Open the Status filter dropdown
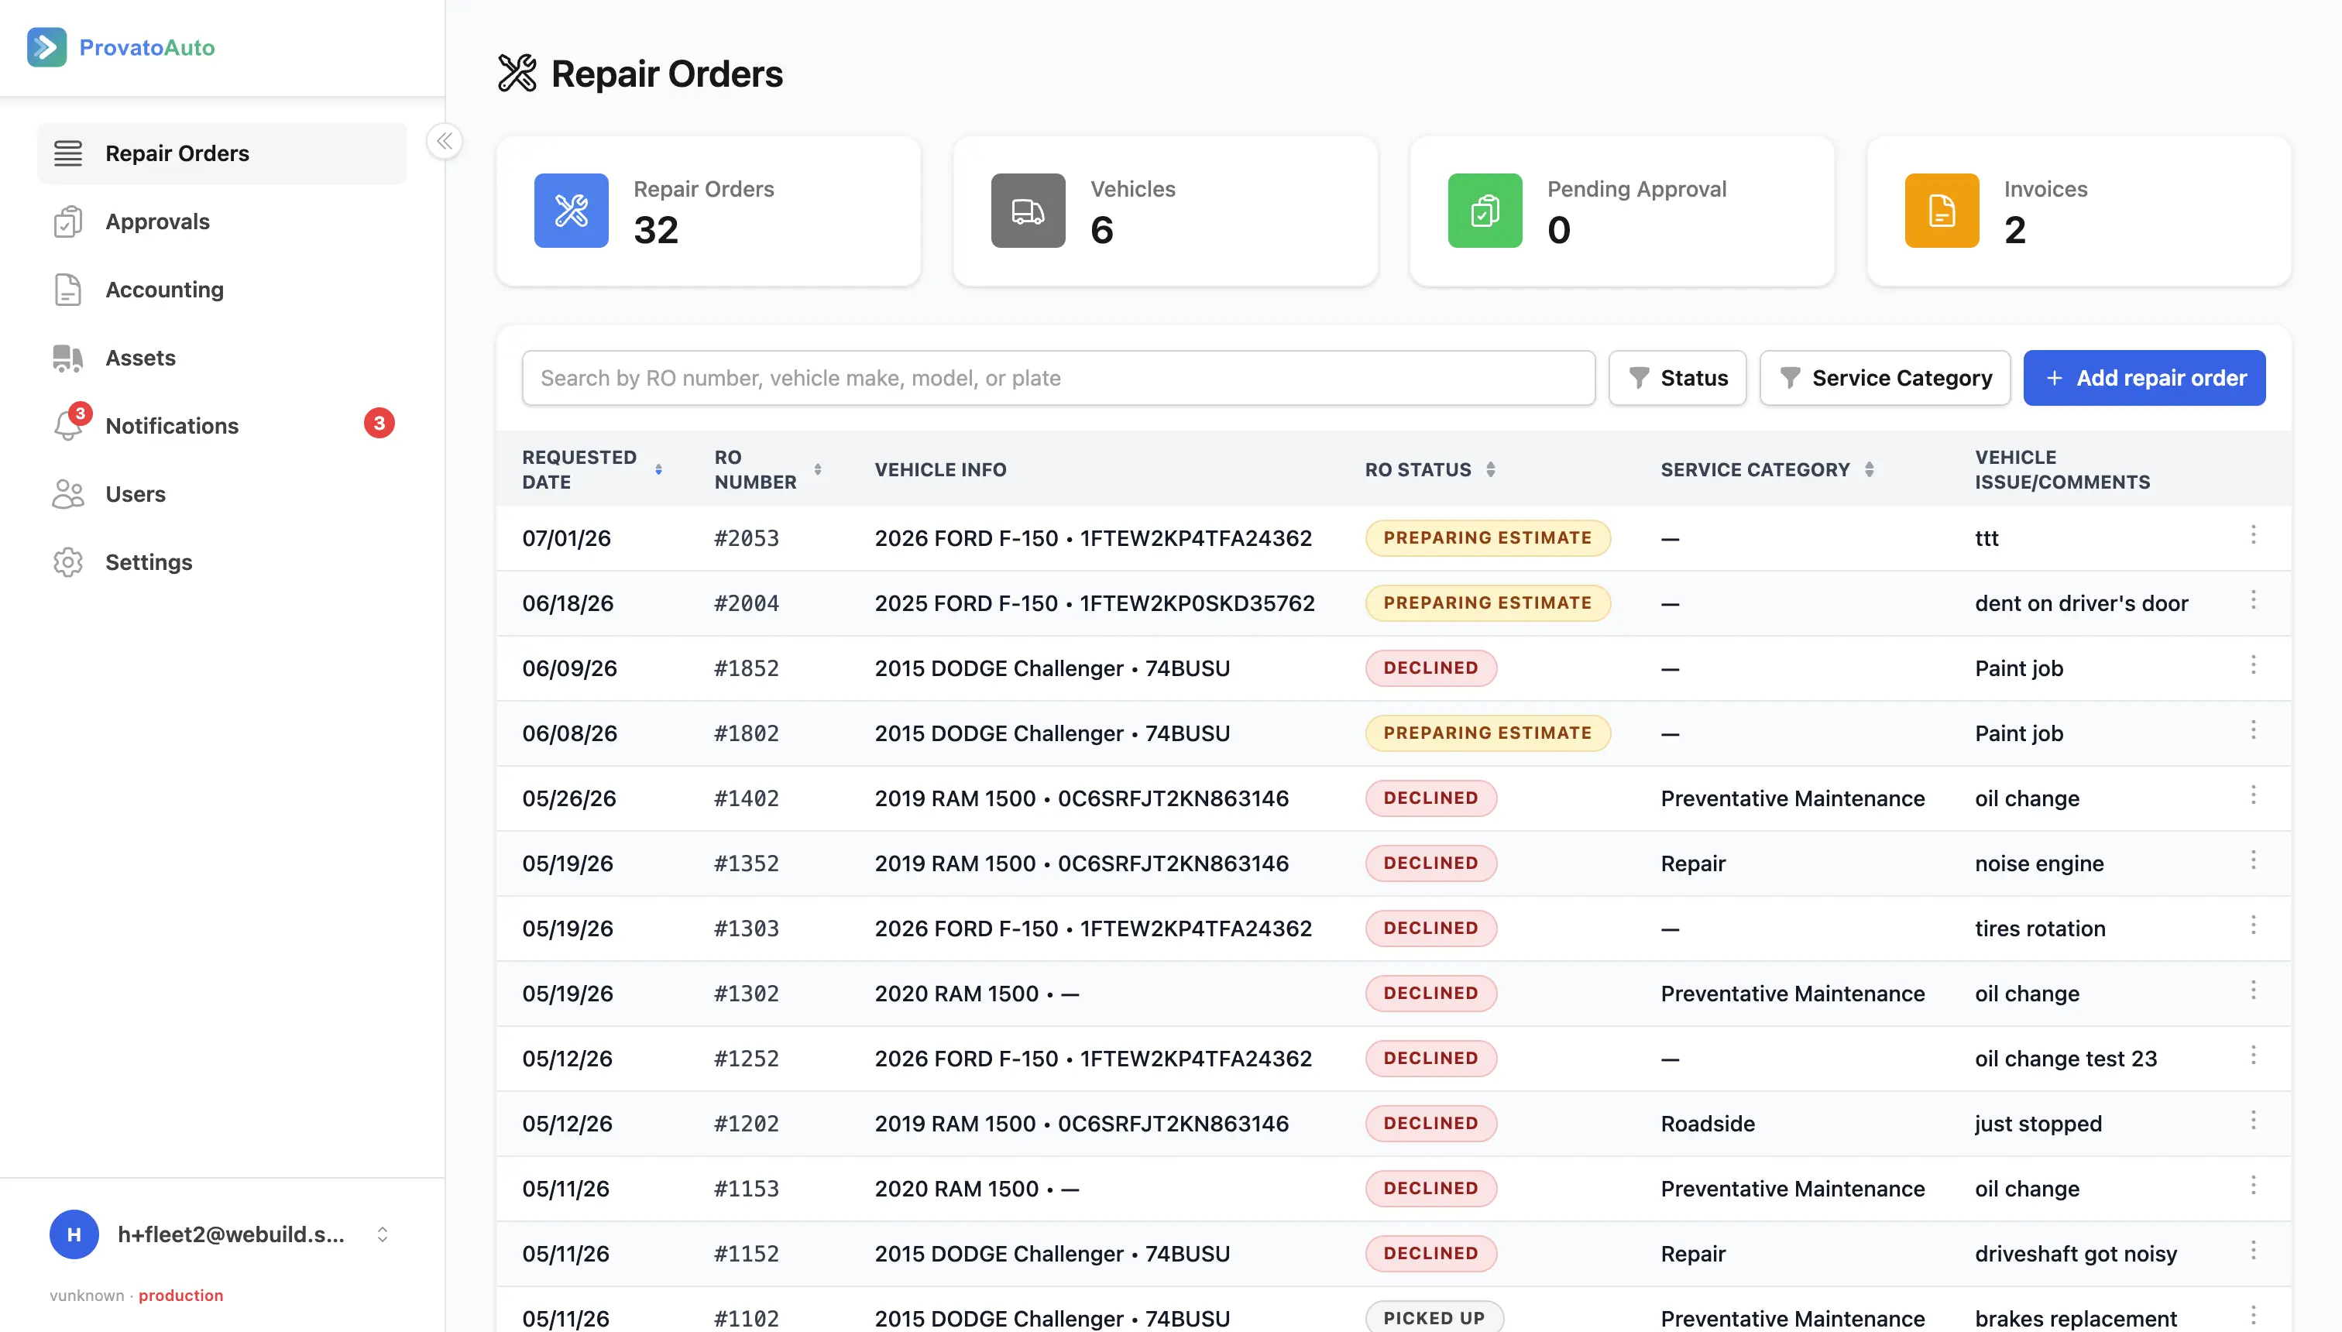 tap(1677, 378)
